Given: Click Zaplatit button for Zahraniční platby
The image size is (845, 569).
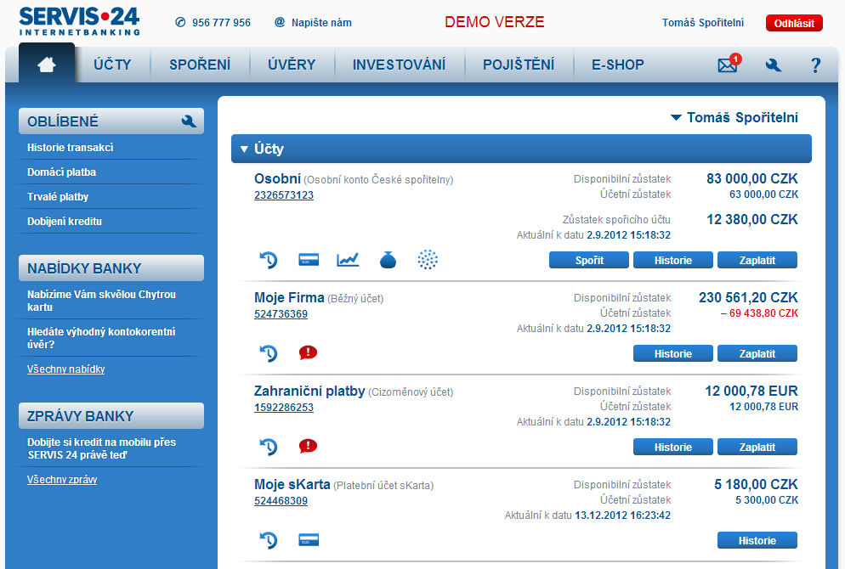Looking at the screenshot, I should pos(757,447).
